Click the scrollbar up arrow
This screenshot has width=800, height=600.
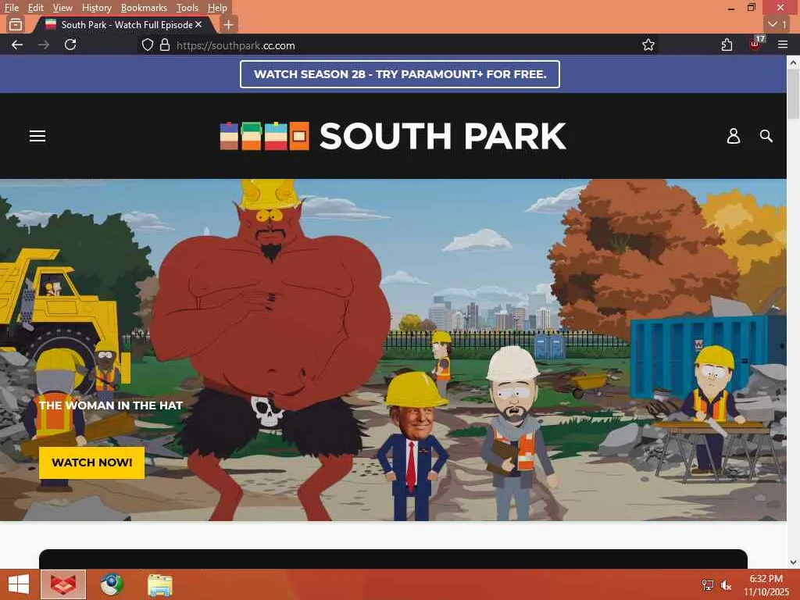click(793, 62)
